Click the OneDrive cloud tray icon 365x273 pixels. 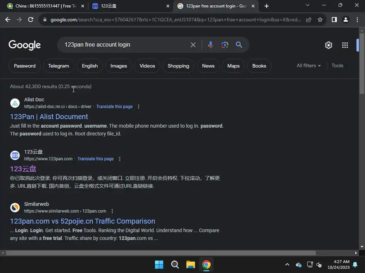299,264
